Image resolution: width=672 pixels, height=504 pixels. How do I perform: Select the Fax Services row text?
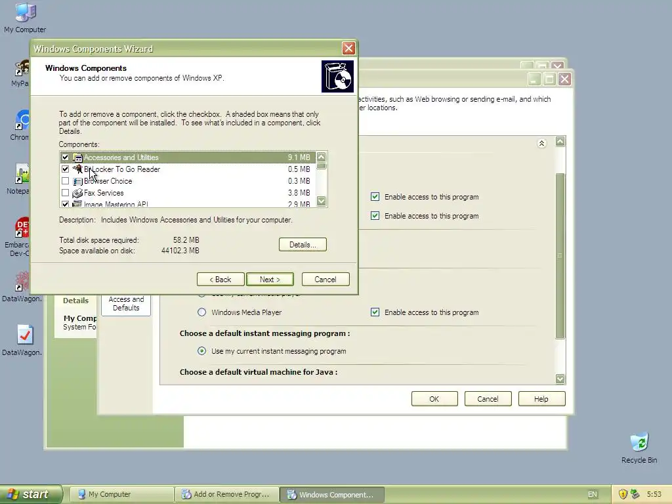point(104,194)
